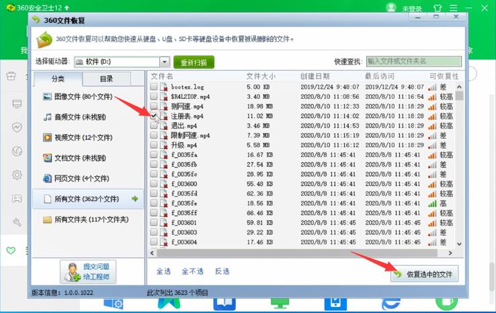Click horizontal scrollbar left arrow
The height and width of the screenshot is (313, 496).
coord(153,253)
